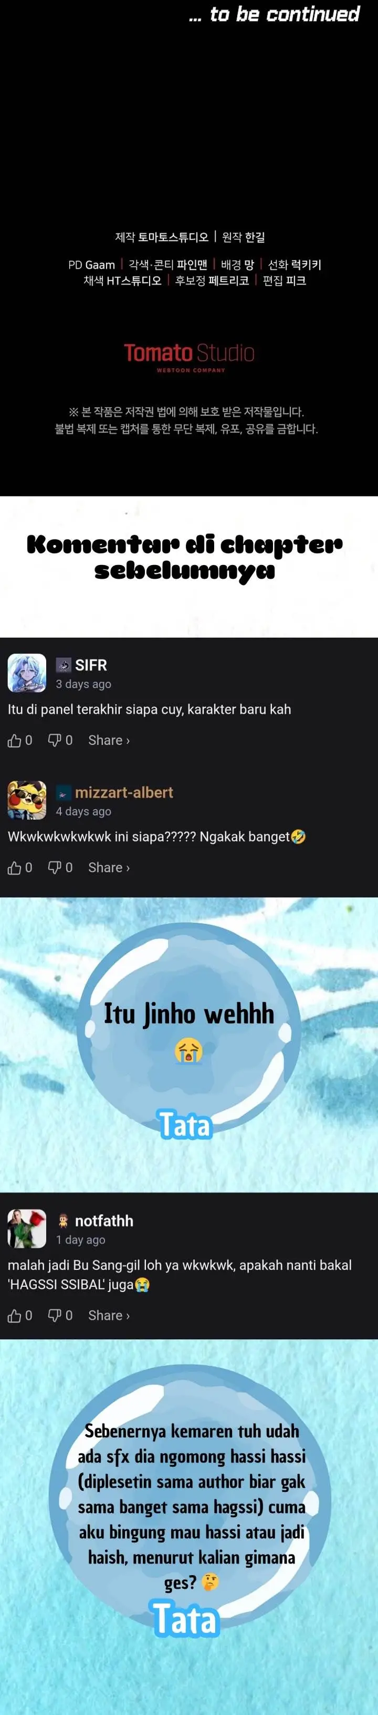Open SIFR's profile avatar
This screenshot has width=378, height=1715.
(x=27, y=673)
